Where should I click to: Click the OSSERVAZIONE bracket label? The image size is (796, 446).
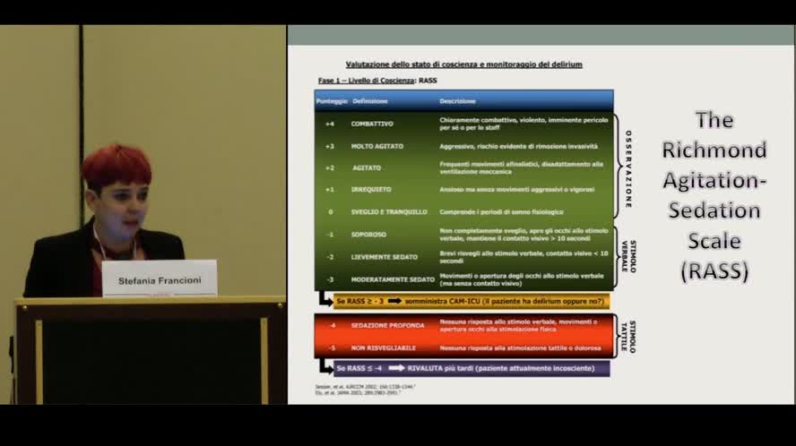click(628, 169)
